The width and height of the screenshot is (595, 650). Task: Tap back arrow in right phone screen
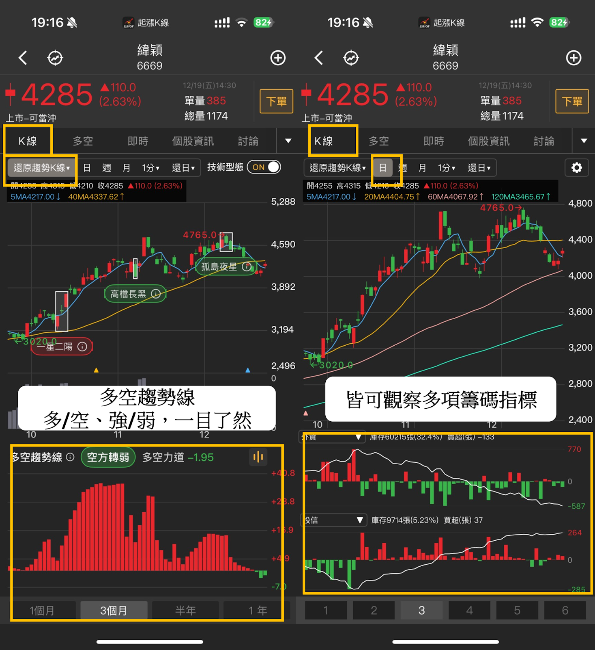click(319, 58)
